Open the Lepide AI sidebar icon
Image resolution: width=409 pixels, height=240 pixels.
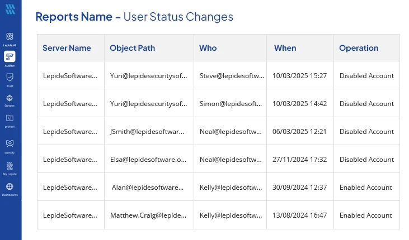point(10,36)
